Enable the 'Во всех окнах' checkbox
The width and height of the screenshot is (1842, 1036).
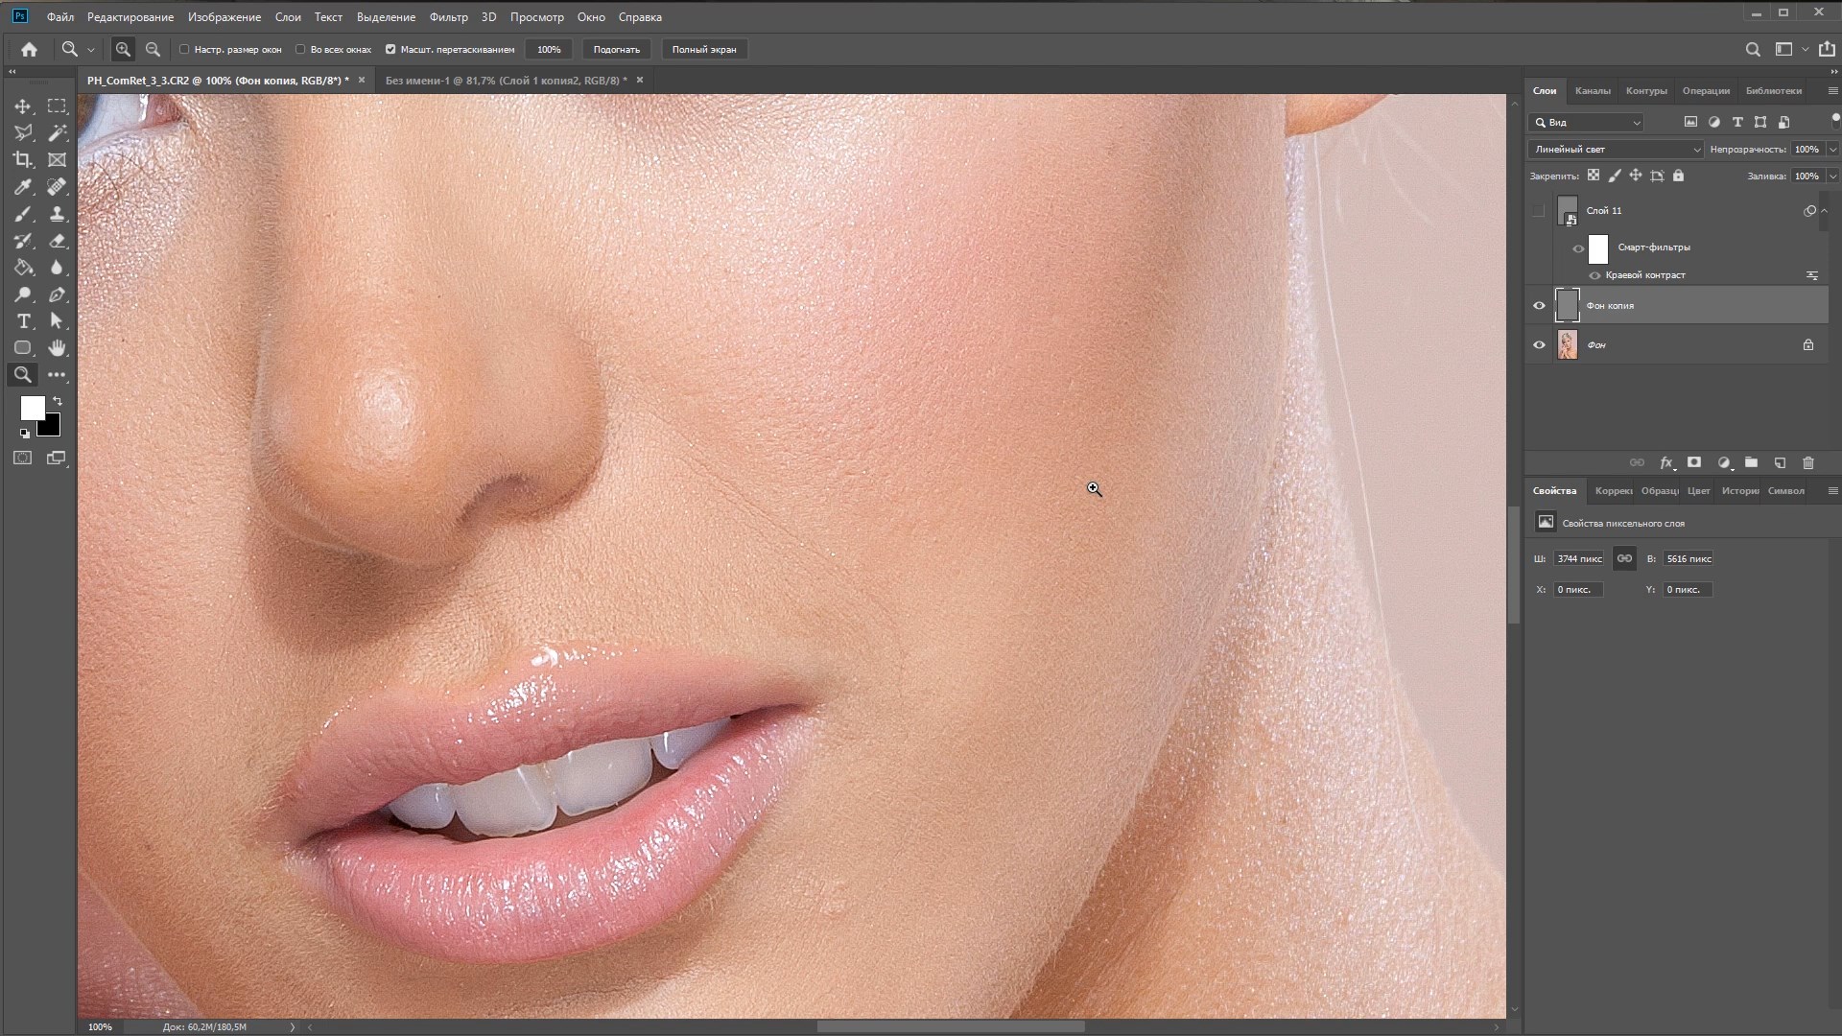tap(300, 49)
